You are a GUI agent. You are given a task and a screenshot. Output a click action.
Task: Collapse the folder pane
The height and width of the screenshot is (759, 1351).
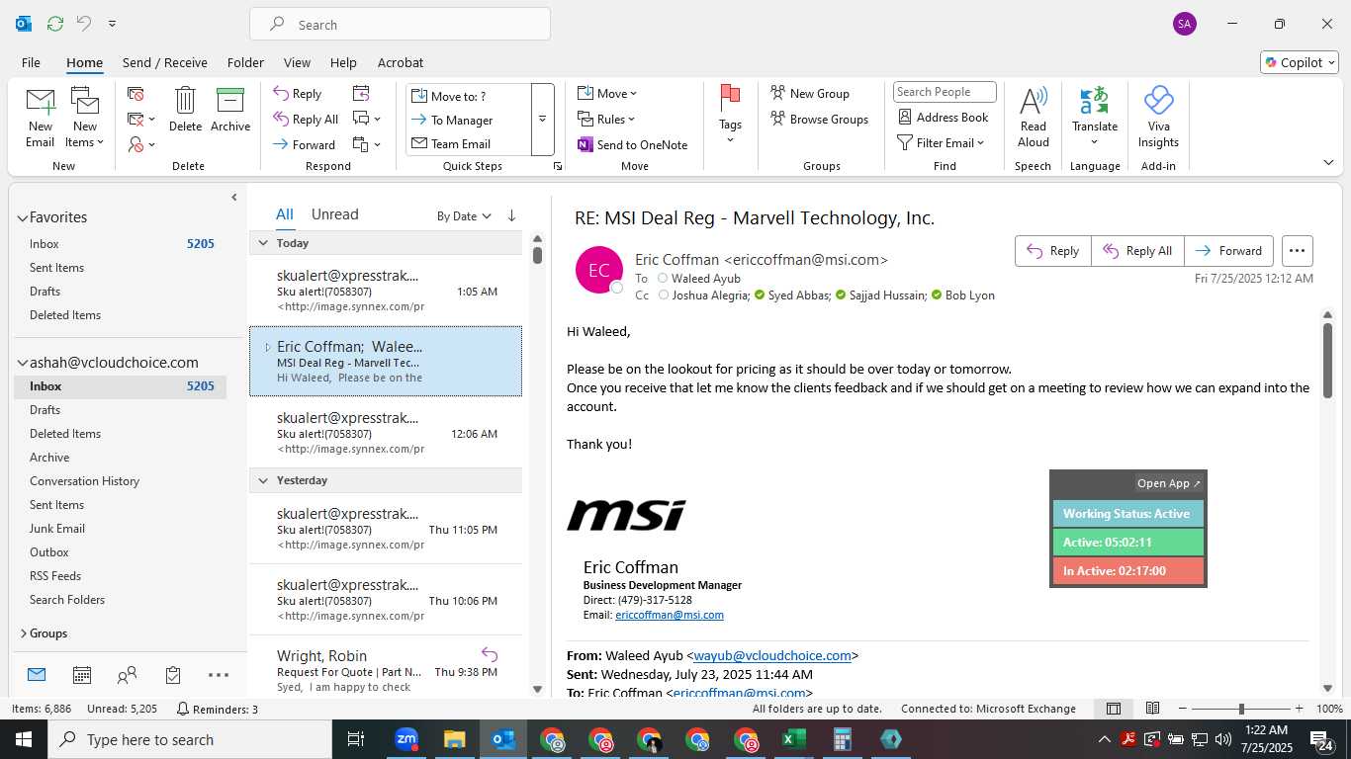(x=234, y=198)
